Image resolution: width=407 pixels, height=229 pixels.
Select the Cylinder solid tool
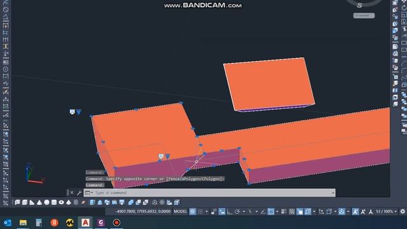(x=53, y=202)
